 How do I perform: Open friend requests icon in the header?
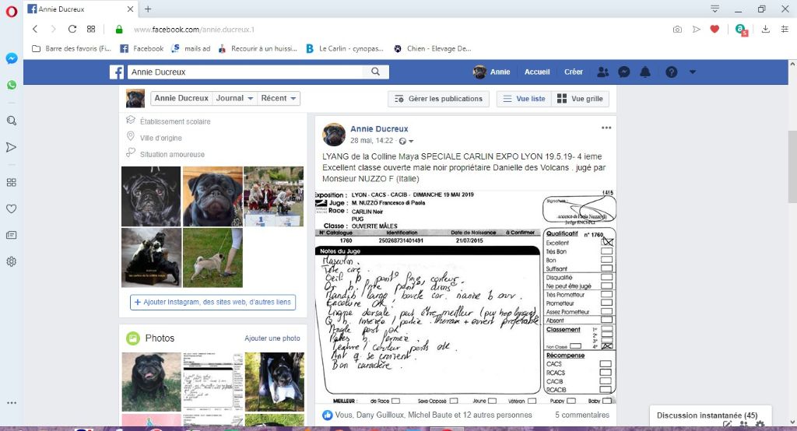click(x=602, y=72)
